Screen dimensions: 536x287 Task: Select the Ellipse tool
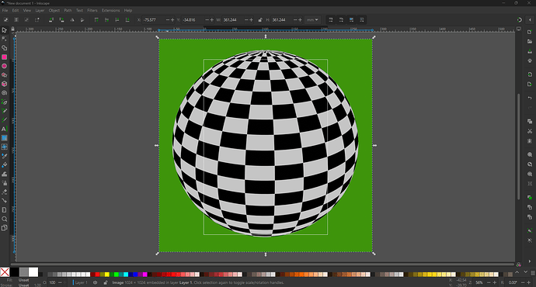[x=4, y=66]
